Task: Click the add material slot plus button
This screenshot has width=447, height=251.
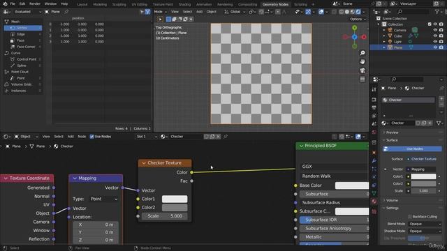Action: 441,99
